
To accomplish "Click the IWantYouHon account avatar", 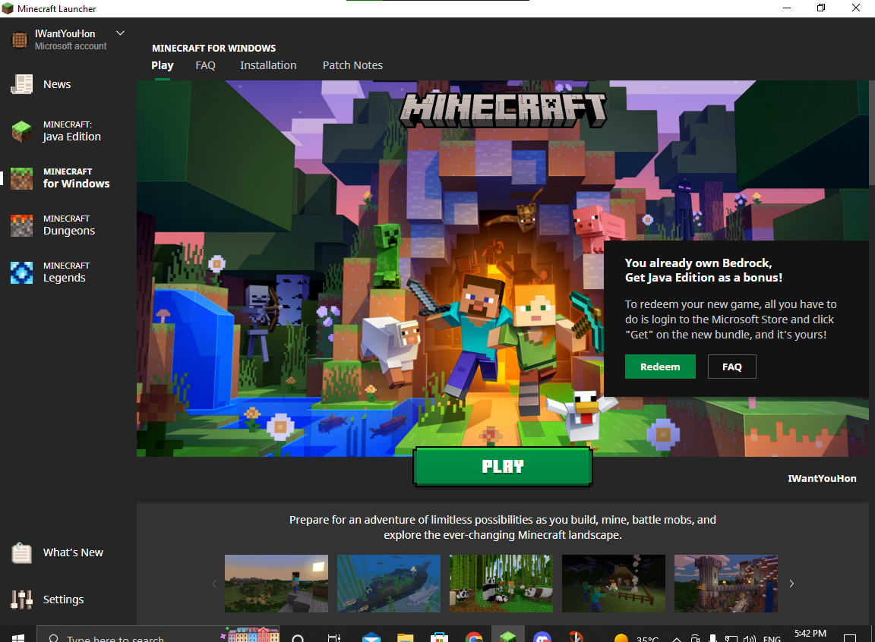I will click(x=20, y=39).
